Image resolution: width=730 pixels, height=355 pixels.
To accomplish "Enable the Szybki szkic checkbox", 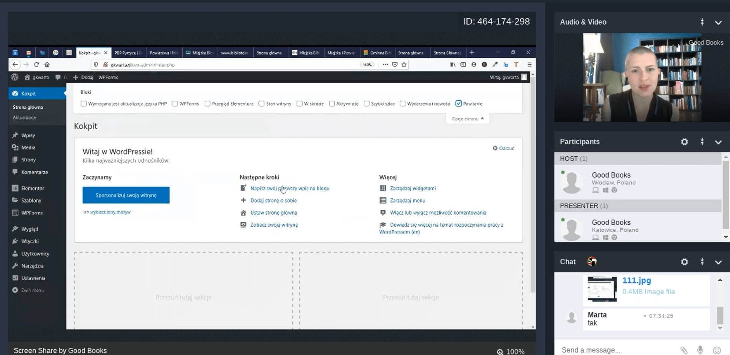I will click(x=366, y=104).
